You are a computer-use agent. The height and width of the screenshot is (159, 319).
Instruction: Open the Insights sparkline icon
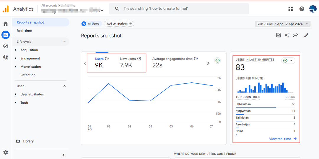pos(295,35)
